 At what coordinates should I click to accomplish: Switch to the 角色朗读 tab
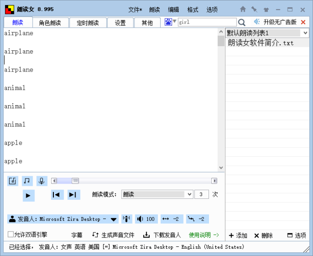(51, 23)
